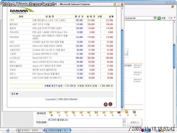Click the green Go arrow beside the address bar
Viewport: 177px width, 133px height.
(159, 18)
